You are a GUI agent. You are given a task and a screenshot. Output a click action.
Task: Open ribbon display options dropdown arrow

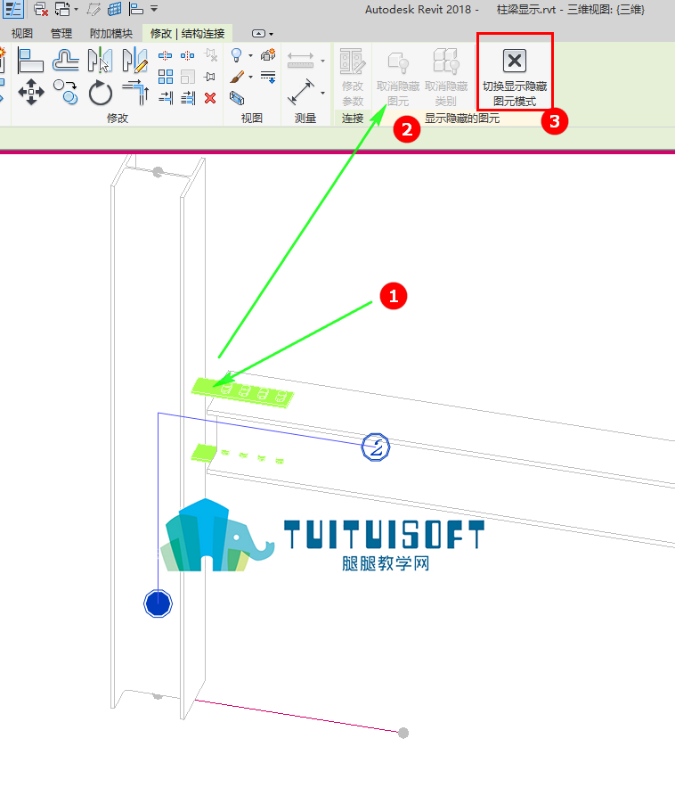click(272, 35)
